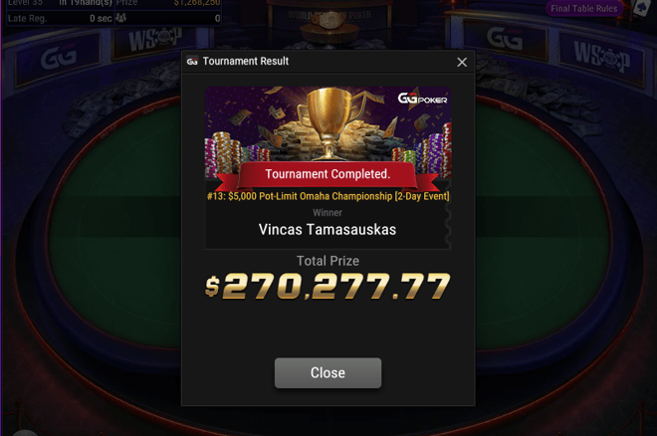Screen dimensions: 657x436
Task: Click the WSOP logo on the right rail
Action: coord(601,57)
